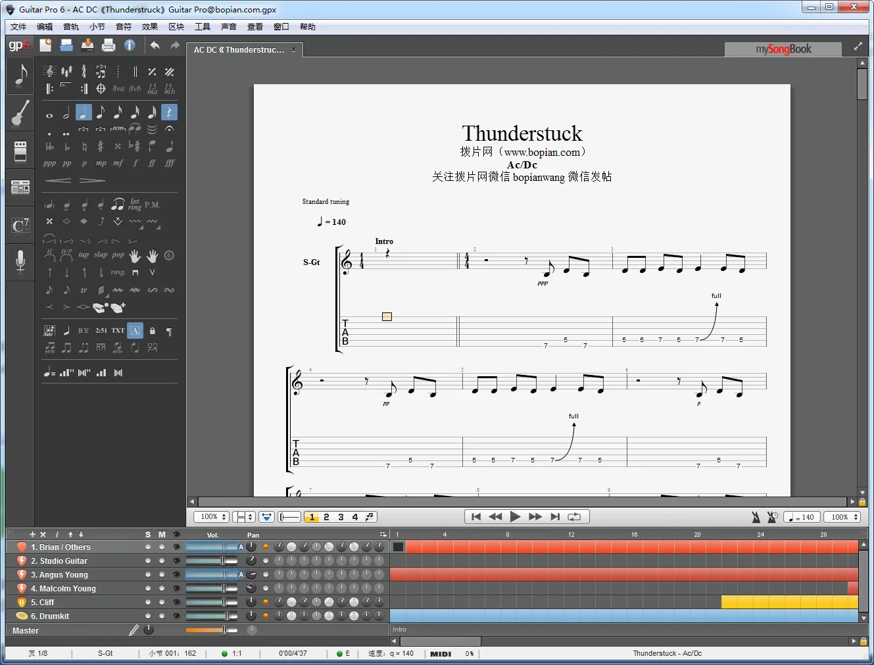Screen dimensions: 874x665
Task: Open the tempo 140 dropdown
Action: click(x=802, y=517)
